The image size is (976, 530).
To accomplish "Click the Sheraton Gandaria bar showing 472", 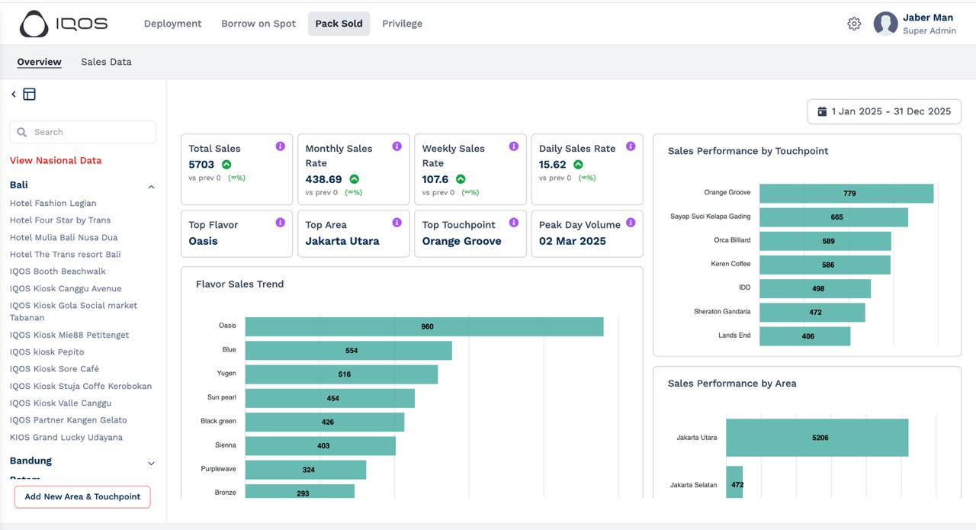I will [812, 312].
